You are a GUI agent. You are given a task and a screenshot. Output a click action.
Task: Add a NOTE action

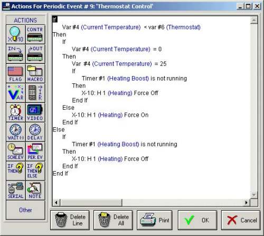(35, 191)
